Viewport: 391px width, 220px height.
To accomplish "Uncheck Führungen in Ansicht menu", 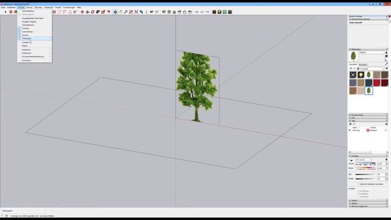I will point(34,38).
